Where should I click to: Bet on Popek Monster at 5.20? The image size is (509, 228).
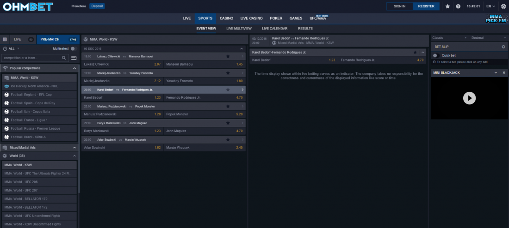pyautogui.click(x=205, y=114)
